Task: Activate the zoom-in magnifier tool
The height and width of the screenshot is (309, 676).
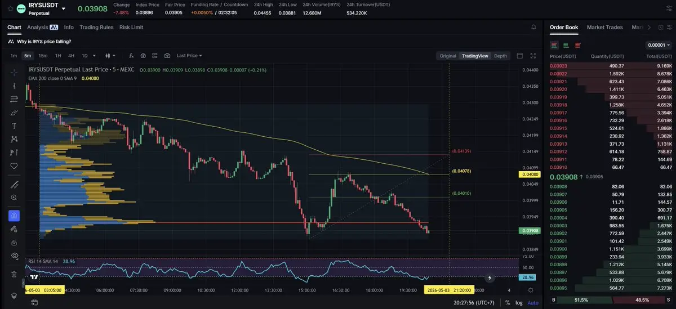Action: [14, 197]
